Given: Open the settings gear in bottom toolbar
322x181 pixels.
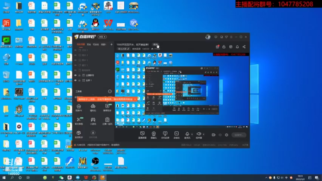Looking at the screenshot, I should [227, 135].
